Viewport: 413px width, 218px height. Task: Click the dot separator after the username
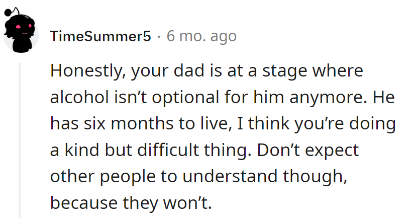tap(159, 37)
